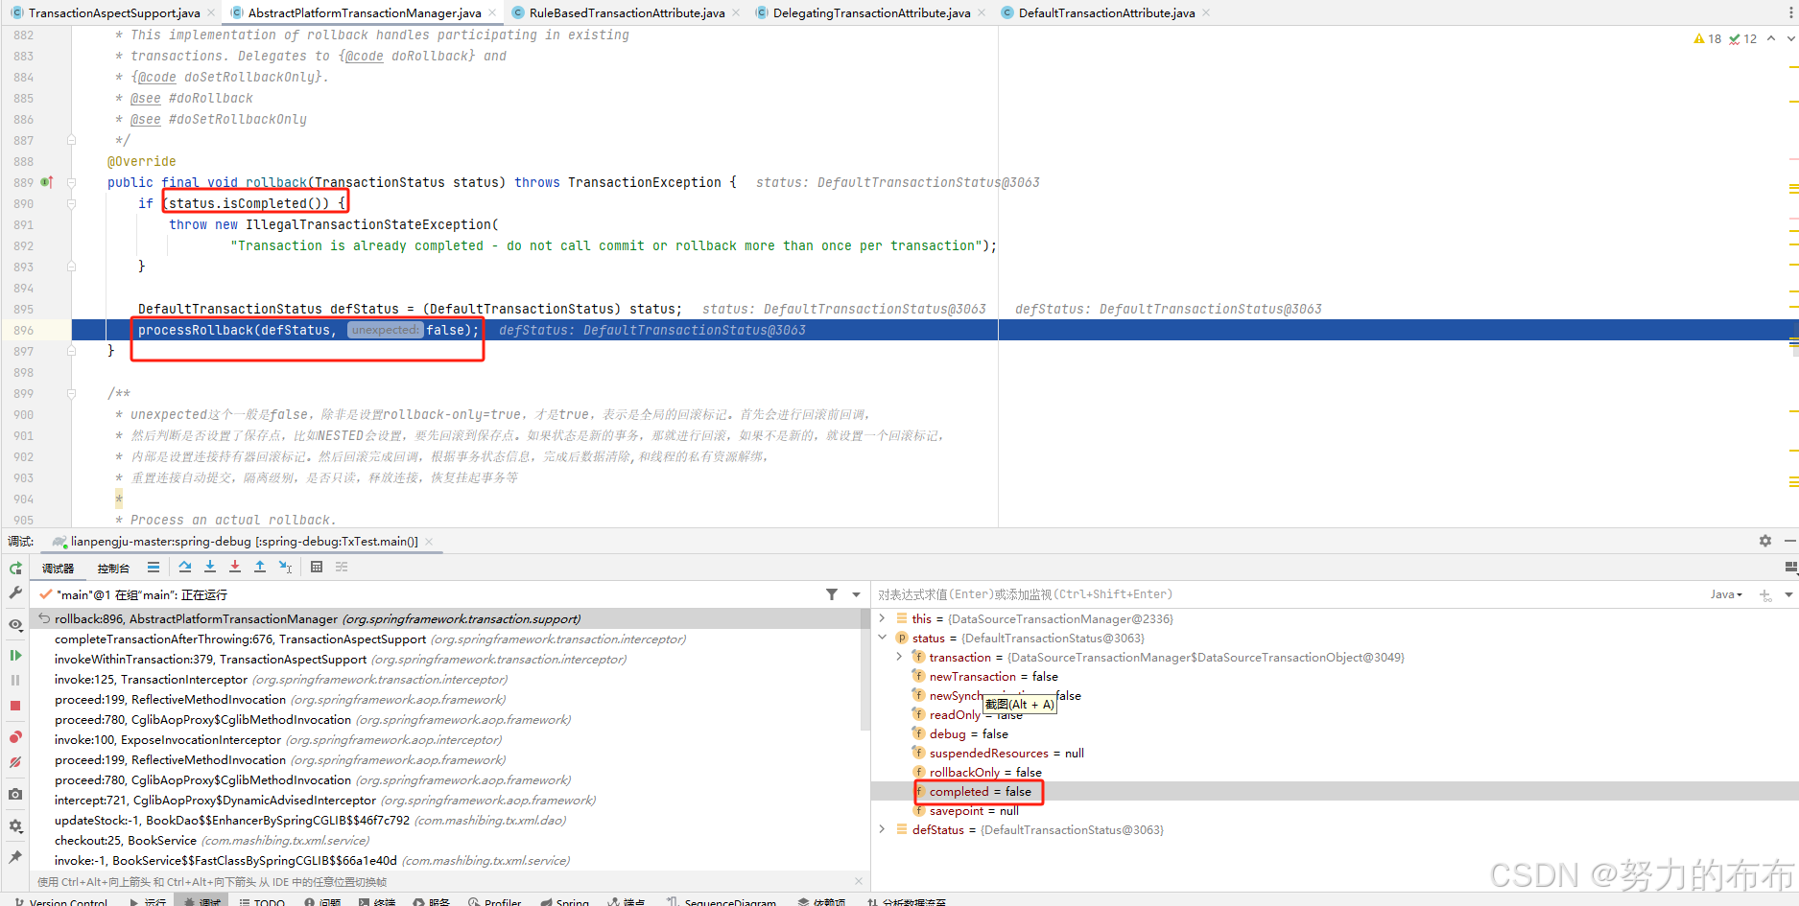Stop the debug process
The width and height of the screenshot is (1799, 906).
click(15, 706)
